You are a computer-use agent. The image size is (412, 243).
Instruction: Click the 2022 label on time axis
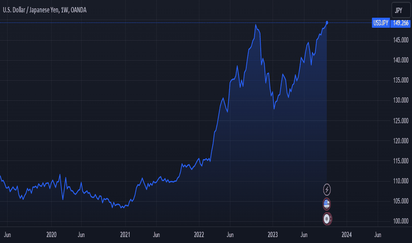click(199, 235)
